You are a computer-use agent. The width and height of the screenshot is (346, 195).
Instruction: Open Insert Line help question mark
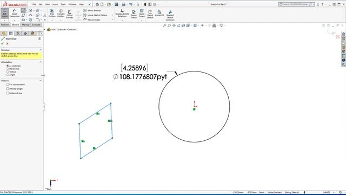[39, 38]
